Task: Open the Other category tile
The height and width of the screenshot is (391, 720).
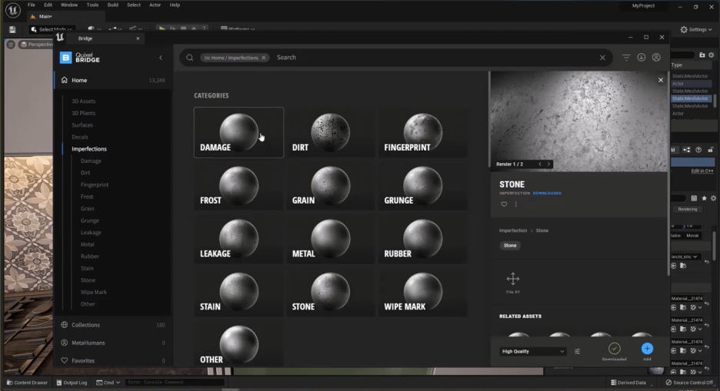Action: (x=238, y=344)
